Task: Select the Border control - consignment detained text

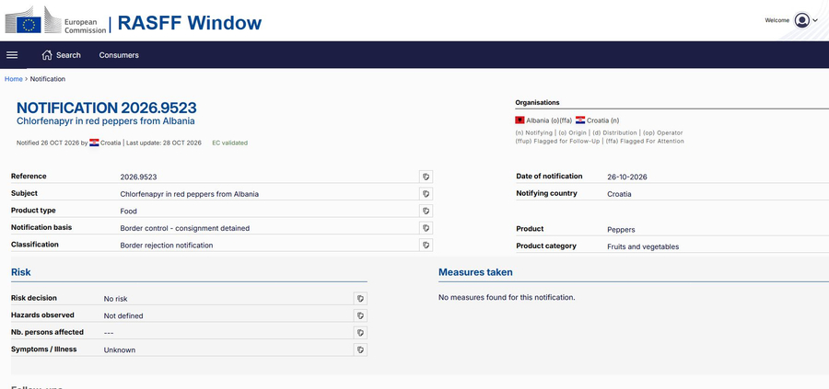Action: 184,228
